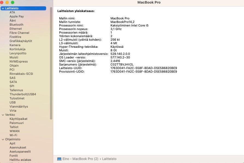Open Apit under Ohjelmisto
This screenshot has width=244, height=163.
(12, 143)
